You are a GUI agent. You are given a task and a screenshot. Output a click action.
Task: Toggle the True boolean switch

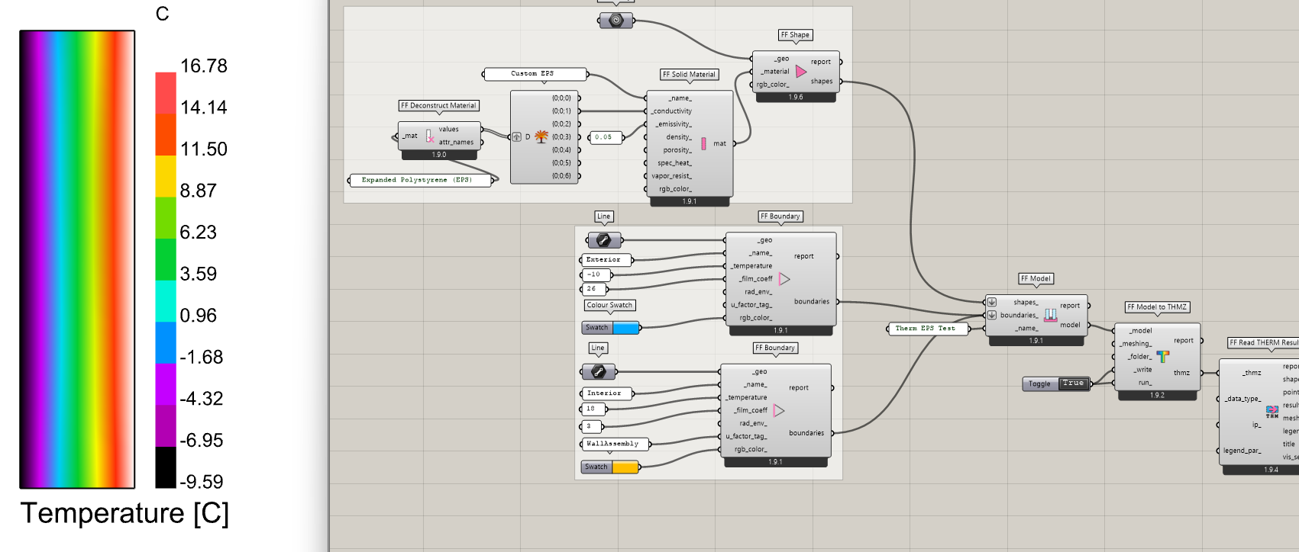pos(1073,384)
